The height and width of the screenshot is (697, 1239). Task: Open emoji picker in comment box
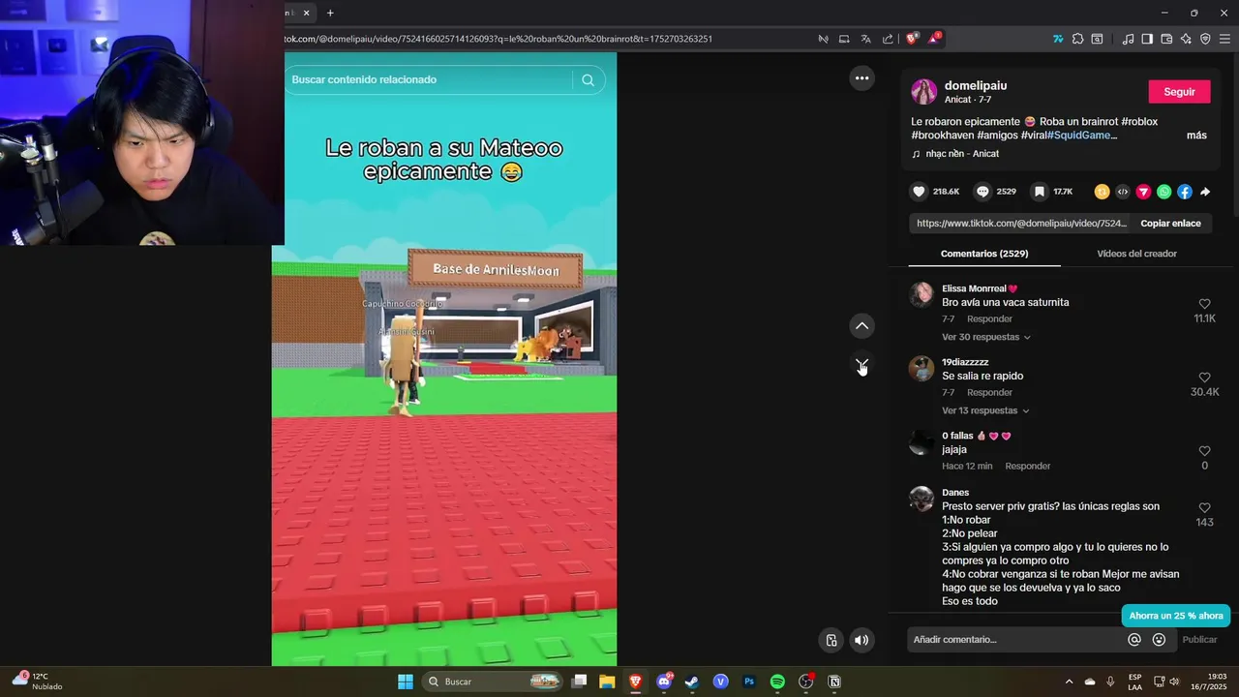coord(1159,640)
